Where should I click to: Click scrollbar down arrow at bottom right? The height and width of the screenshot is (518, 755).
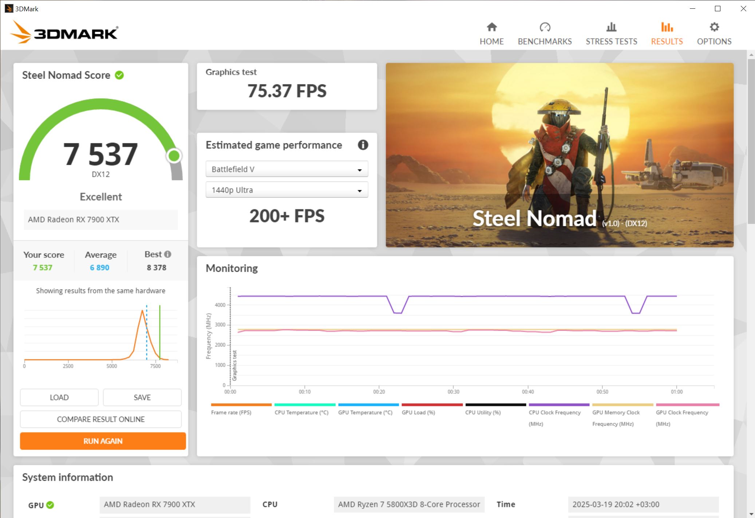tap(751, 514)
